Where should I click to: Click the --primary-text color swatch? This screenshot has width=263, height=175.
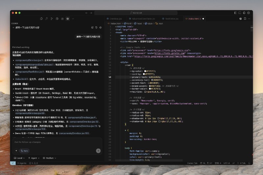click(150, 77)
